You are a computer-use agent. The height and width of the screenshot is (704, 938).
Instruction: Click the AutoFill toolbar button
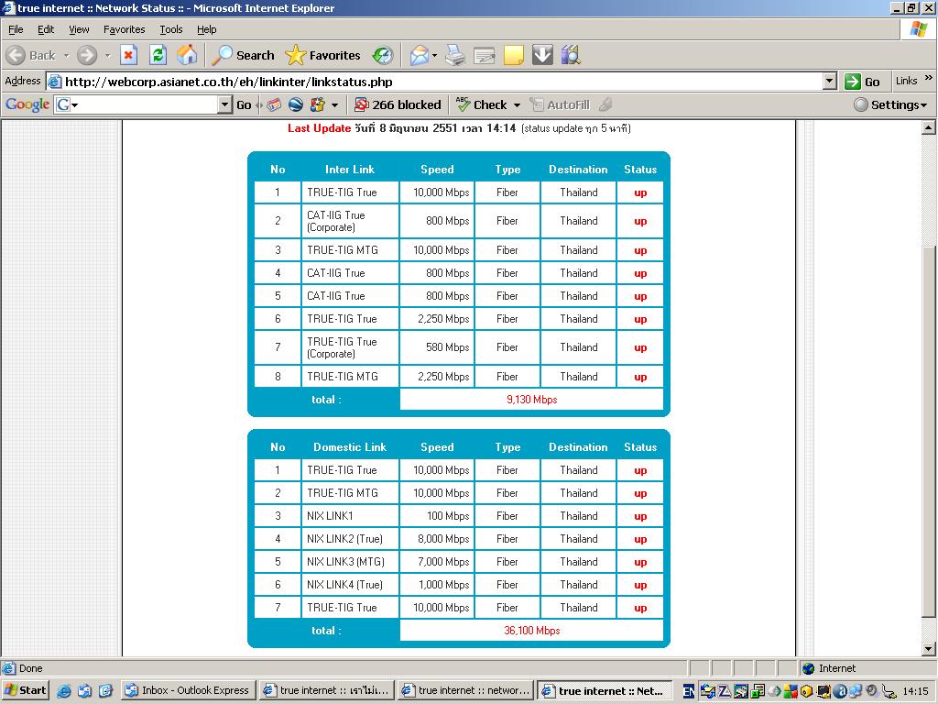[560, 104]
